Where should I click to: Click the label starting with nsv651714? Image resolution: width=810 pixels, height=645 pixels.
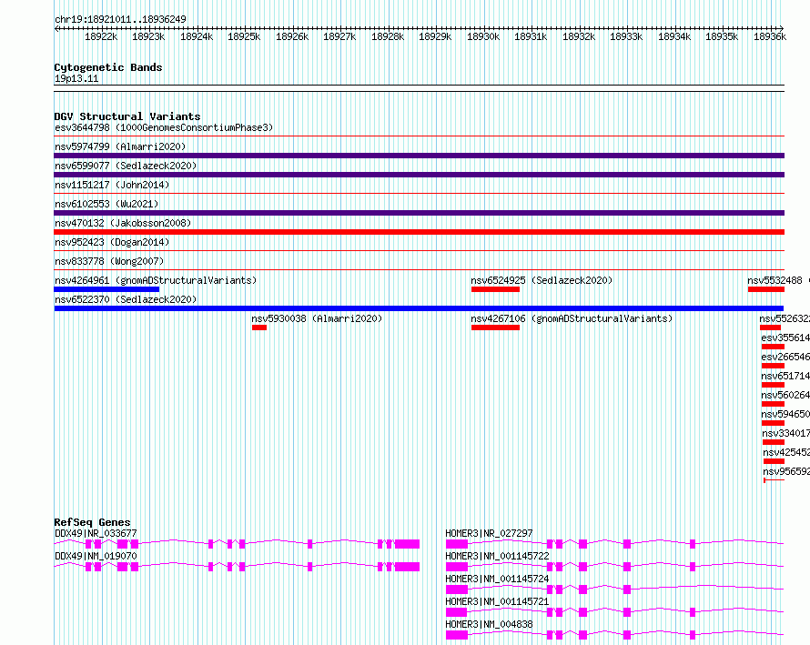(x=785, y=376)
